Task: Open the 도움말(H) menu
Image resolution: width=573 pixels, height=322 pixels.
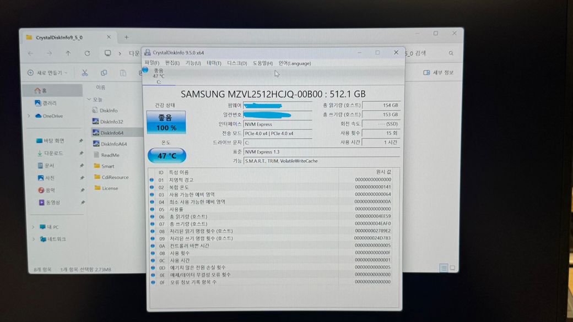Action: tap(262, 63)
